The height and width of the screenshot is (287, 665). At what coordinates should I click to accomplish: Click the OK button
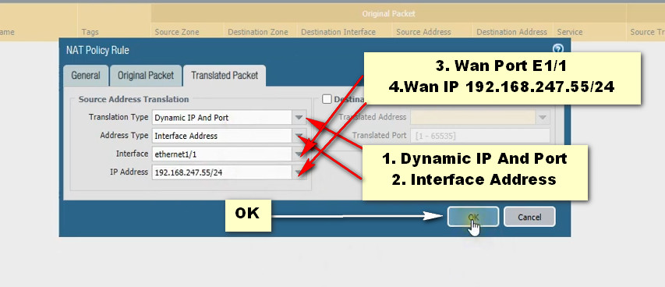(x=473, y=217)
